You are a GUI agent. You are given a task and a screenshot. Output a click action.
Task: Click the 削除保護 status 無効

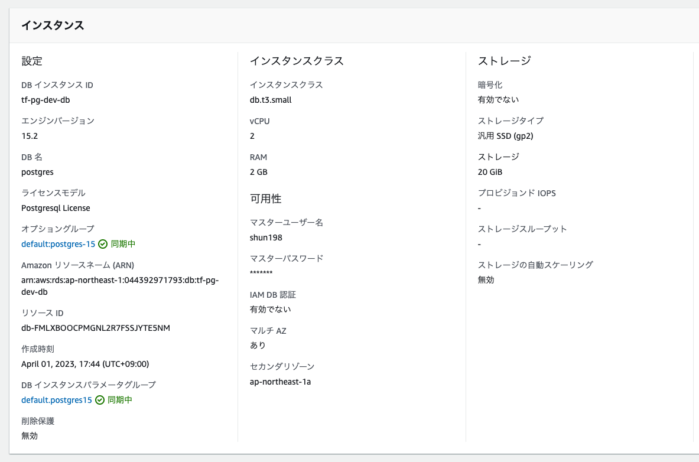tap(29, 436)
